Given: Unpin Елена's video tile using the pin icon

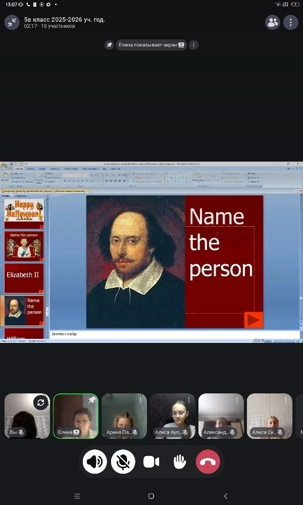Looking at the screenshot, I should [91, 400].
